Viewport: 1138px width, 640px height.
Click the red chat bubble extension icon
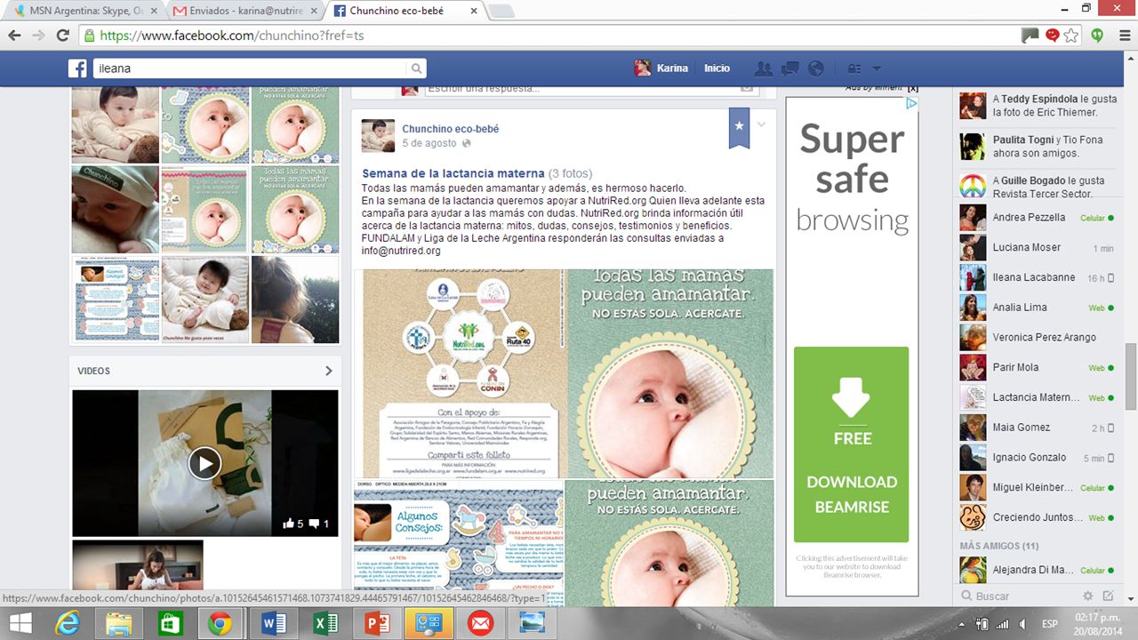(x=1052, y=36)
